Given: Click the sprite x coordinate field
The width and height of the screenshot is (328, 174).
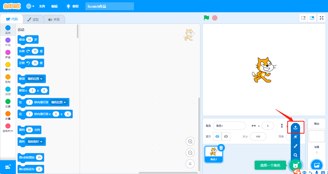Looking at the screenshot, I should pyautogui.click(x=268, y=126).
